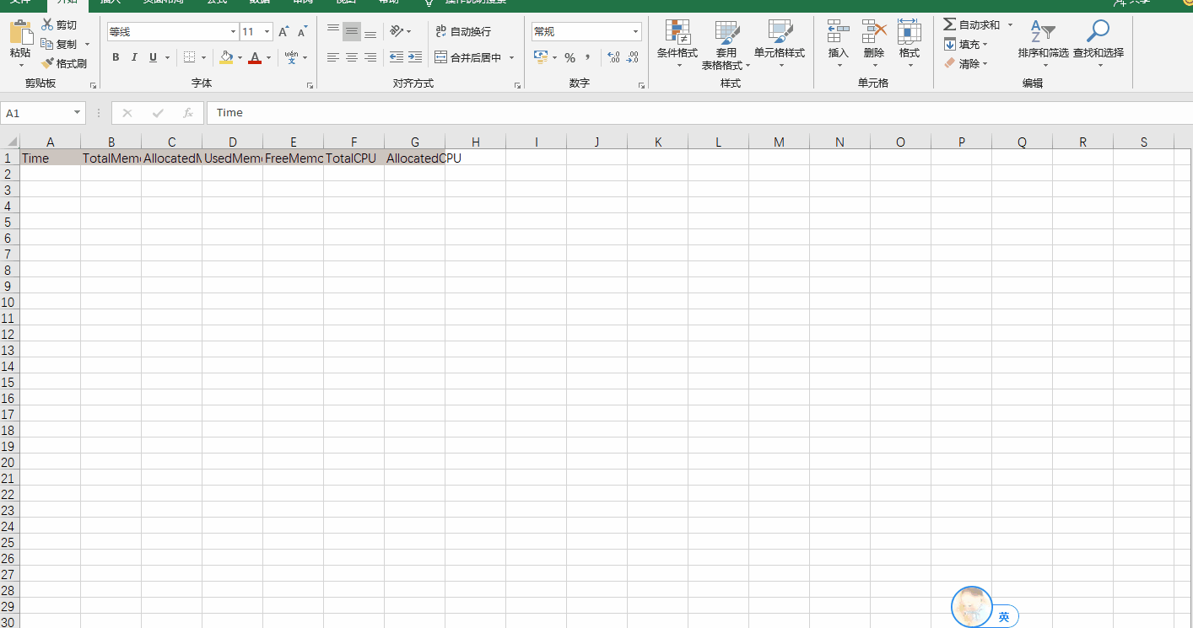
Task: Toggle Wrap Text (自动换行)
Action: point(463,32)
